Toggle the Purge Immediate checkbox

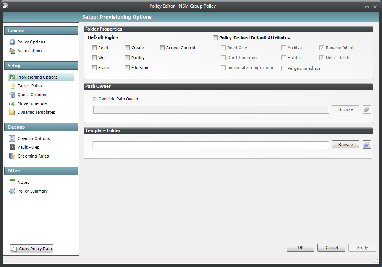(x=283, y=69)
